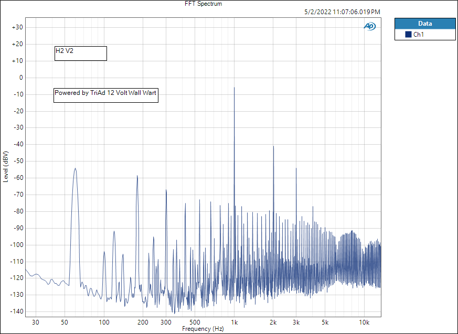Click the AP logo icon in graph corner

[369, 26]
